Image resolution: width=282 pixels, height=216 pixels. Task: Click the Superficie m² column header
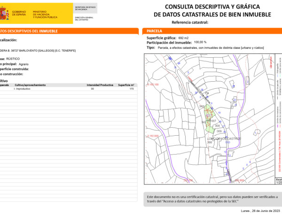tap(126, 85)
